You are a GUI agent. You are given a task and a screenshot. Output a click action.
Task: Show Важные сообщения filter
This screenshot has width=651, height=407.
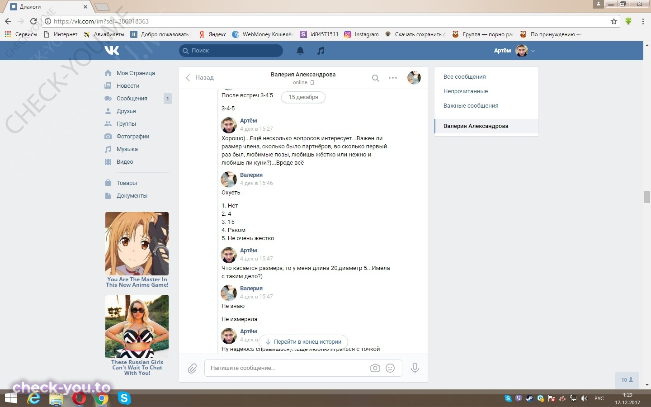click(x=471, y=106)
